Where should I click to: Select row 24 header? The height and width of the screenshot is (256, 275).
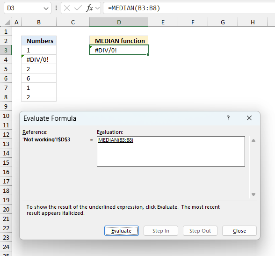tap(6, 247)
